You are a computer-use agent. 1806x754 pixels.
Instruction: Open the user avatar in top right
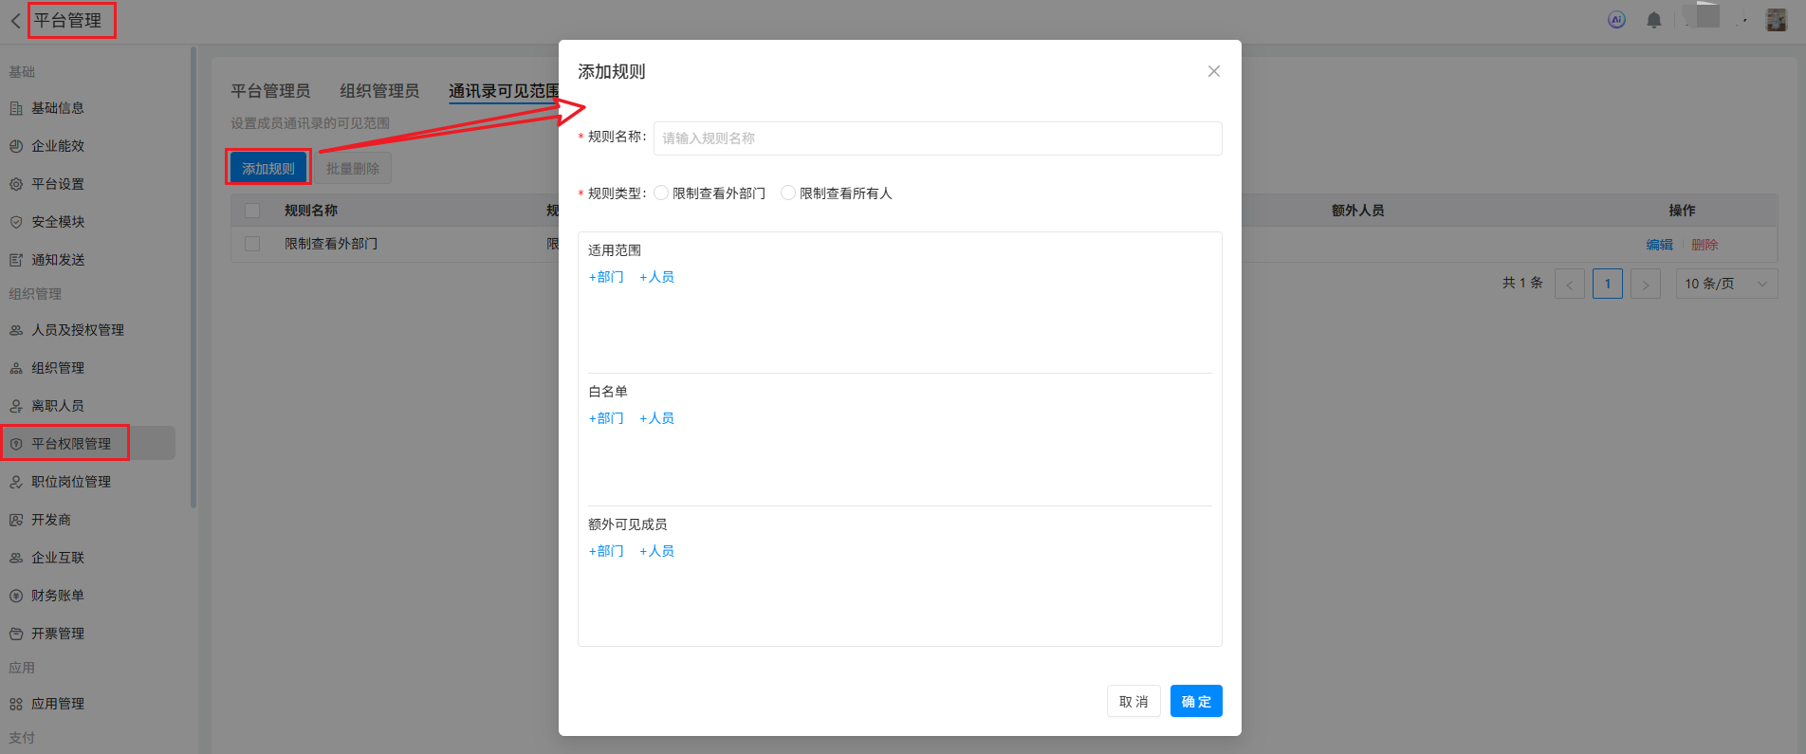(1776, 20)
